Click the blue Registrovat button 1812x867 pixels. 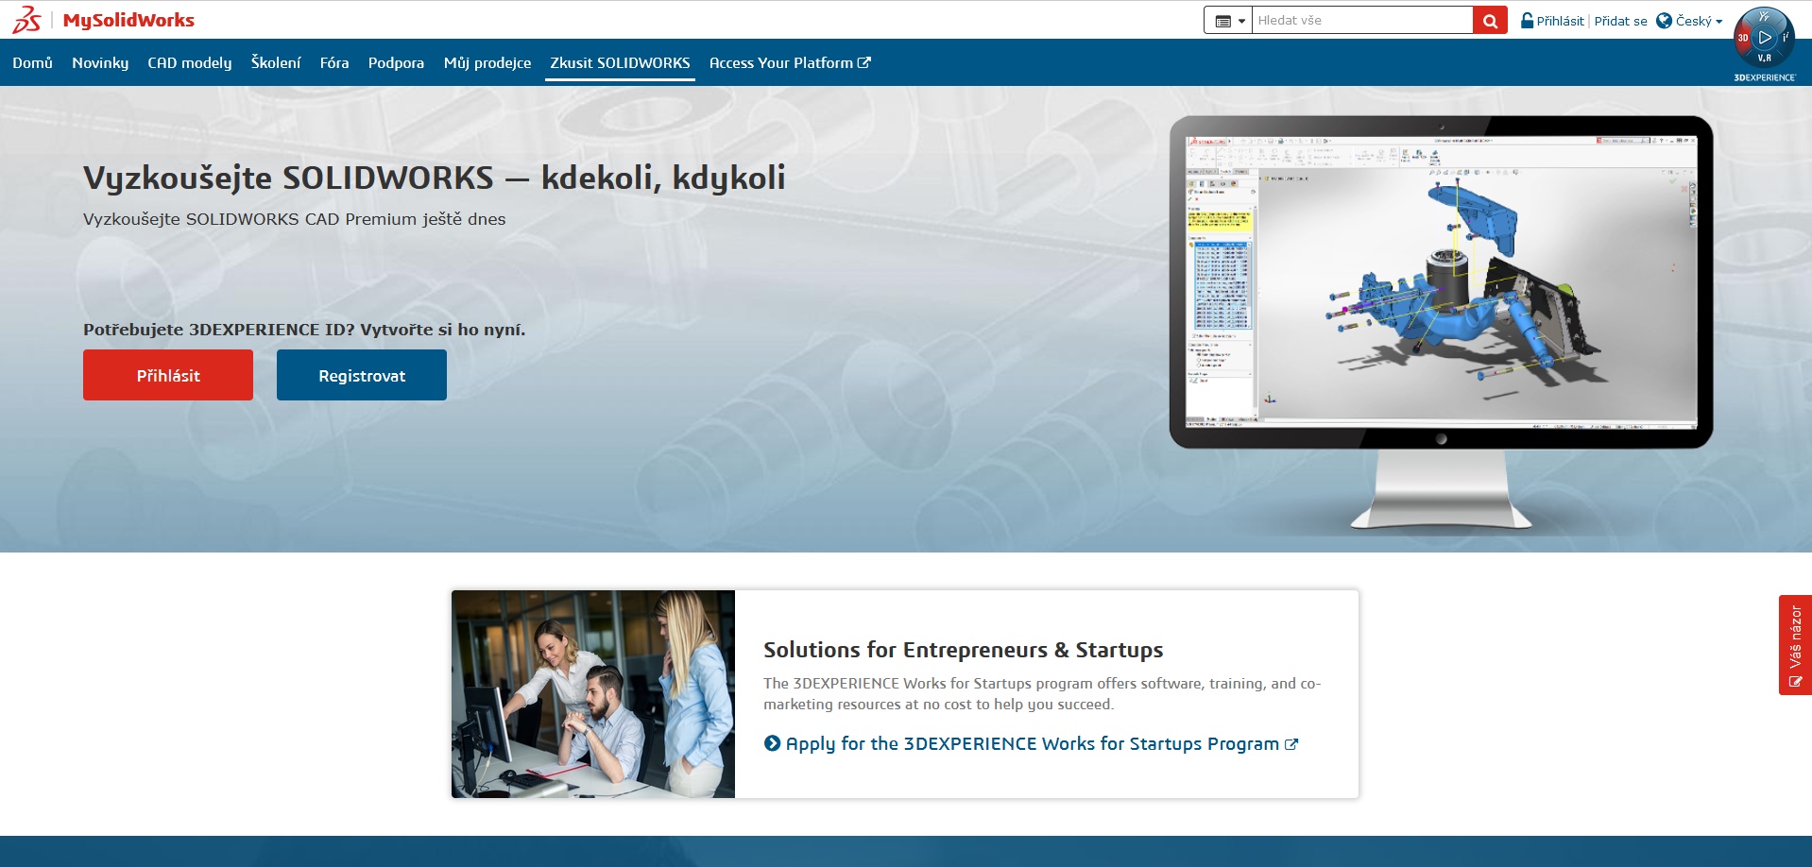tap(362, 375)
